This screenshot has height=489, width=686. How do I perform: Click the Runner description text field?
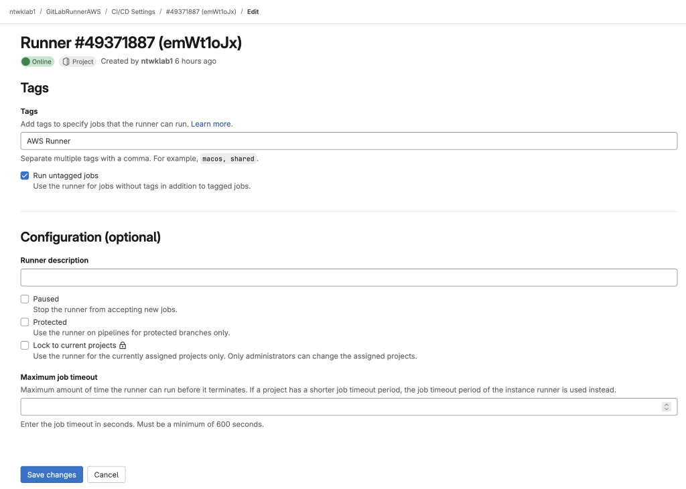(x=348, y=278)
